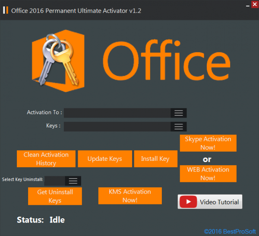Screen dimensions: 259x236
Task: Click Get Uninstall Keys button
Action: 55,196
